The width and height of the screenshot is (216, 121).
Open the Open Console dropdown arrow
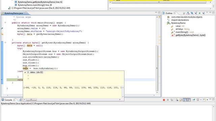(x=207, y=100)
